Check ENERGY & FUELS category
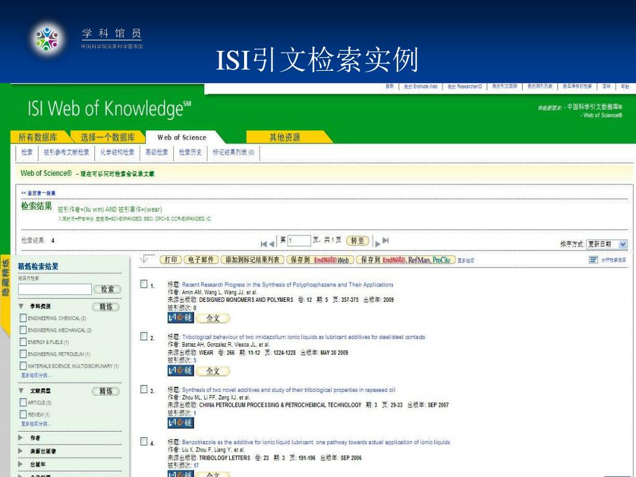The width and height of the screenshot is (636, 477). (x=23, y=342)
